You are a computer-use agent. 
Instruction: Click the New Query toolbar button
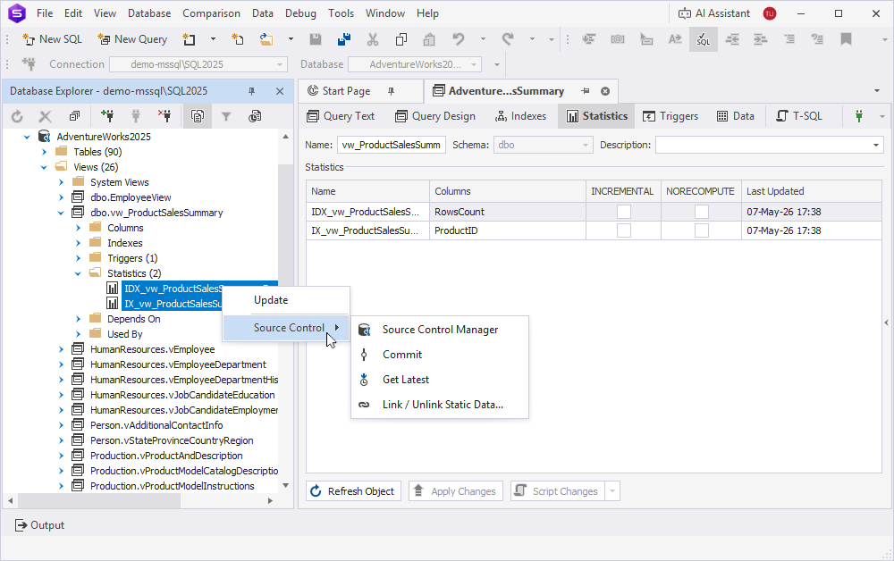pyautogui.click(x=132, y=39)
